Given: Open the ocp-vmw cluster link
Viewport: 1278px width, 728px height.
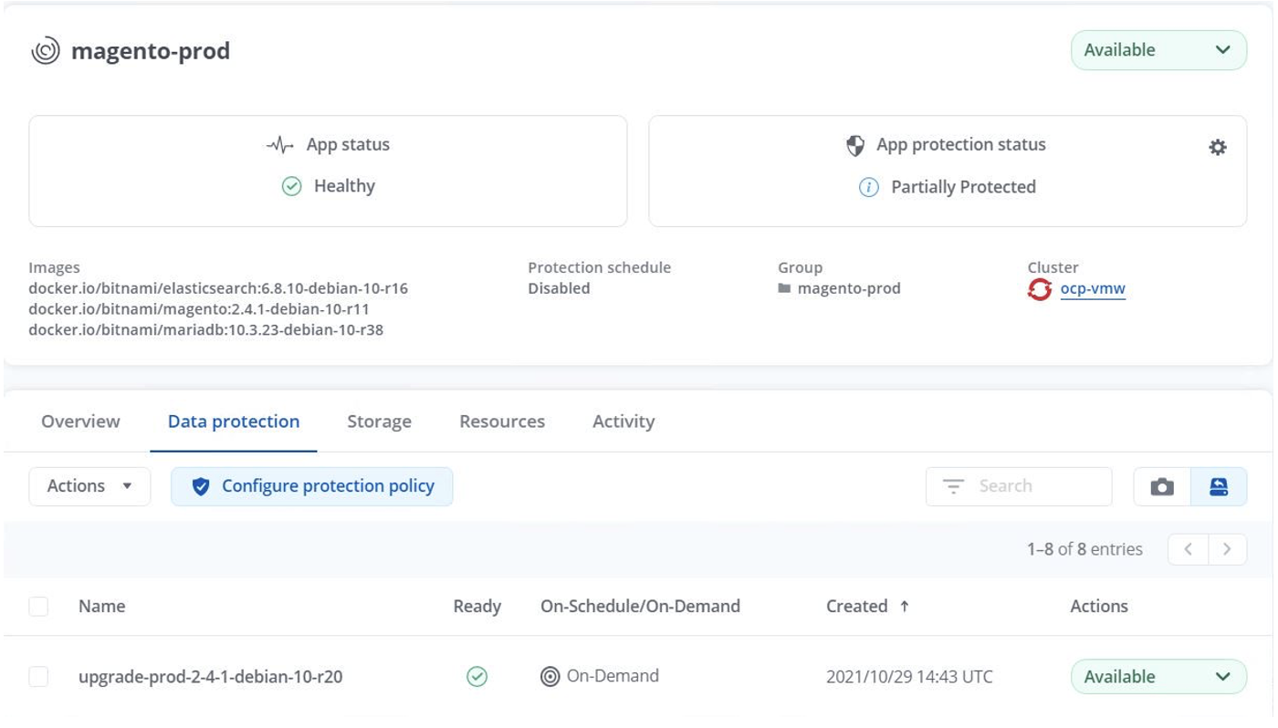Looking at the screenshot, I should pos(1092,289).
